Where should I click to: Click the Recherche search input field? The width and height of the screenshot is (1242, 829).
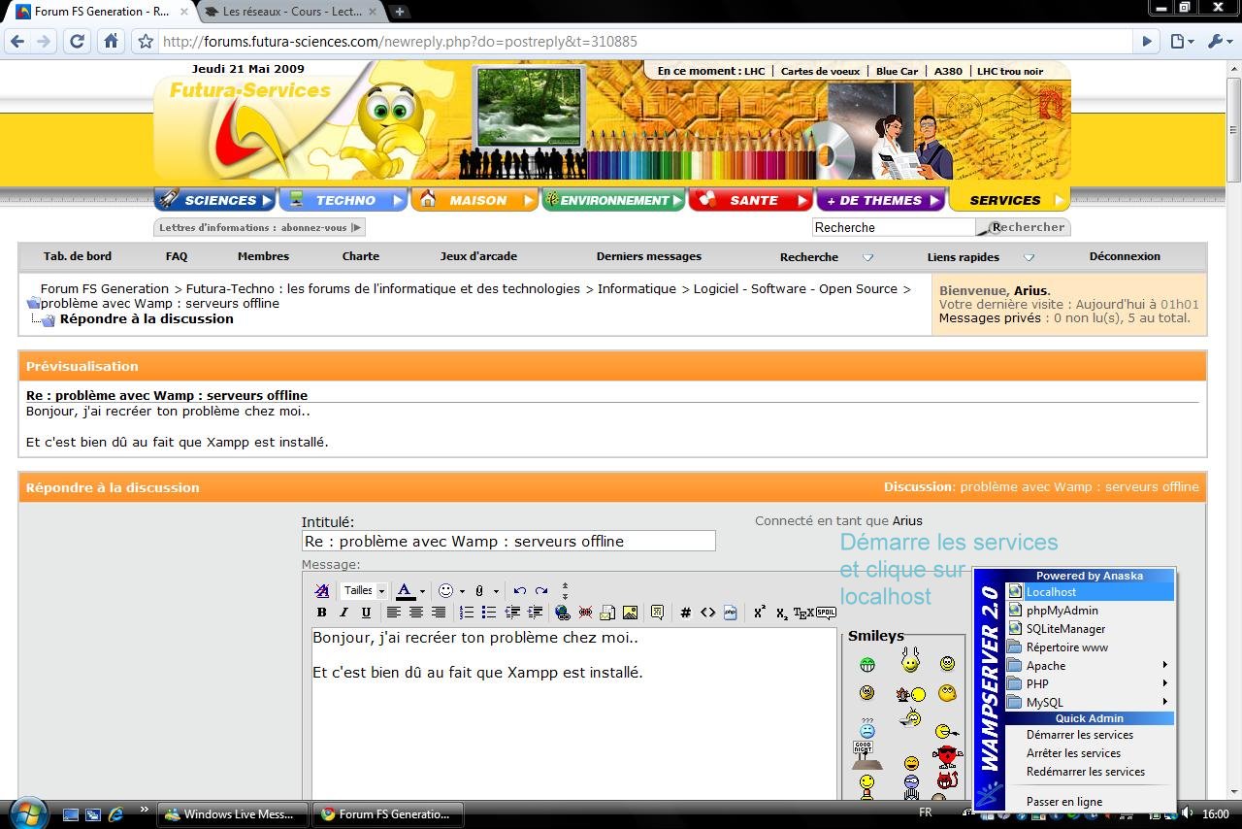coord(894,227)
